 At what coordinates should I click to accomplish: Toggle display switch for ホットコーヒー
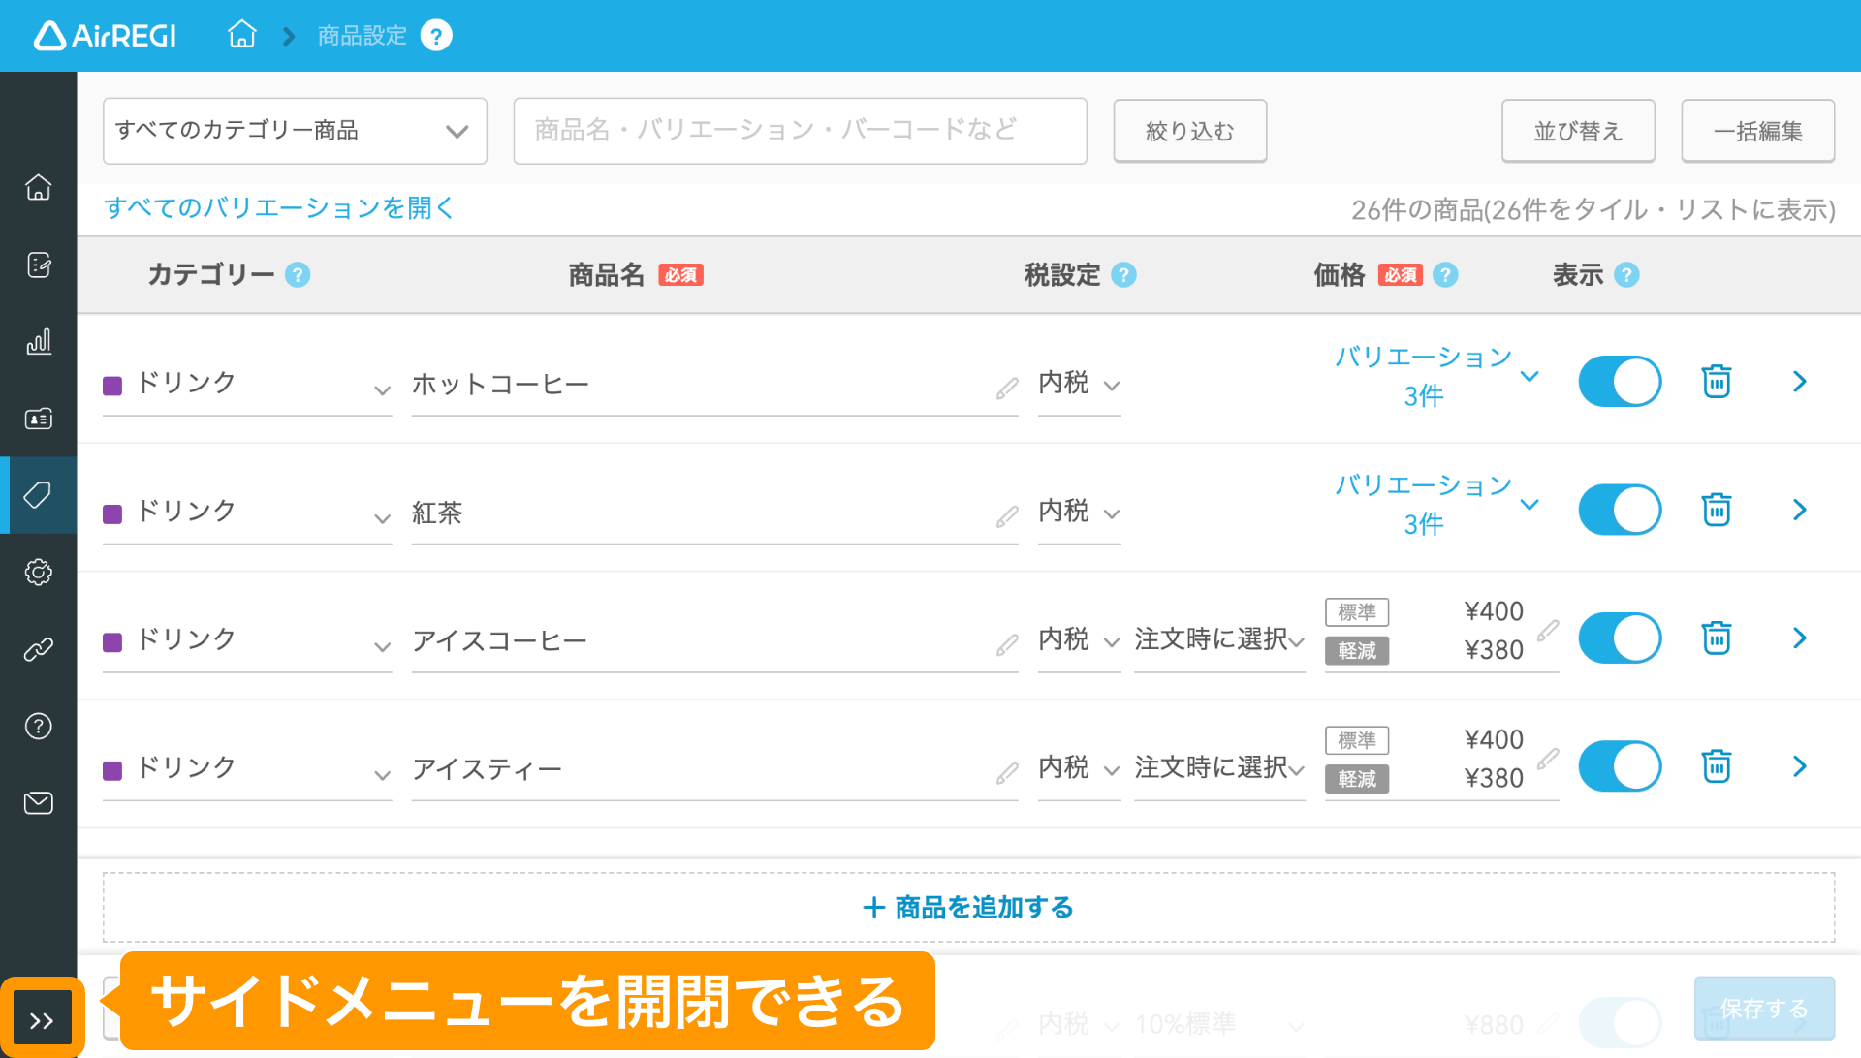[1620, 382]
